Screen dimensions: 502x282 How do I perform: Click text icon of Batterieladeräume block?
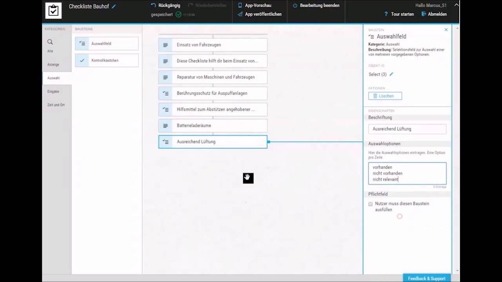point(166,126)
